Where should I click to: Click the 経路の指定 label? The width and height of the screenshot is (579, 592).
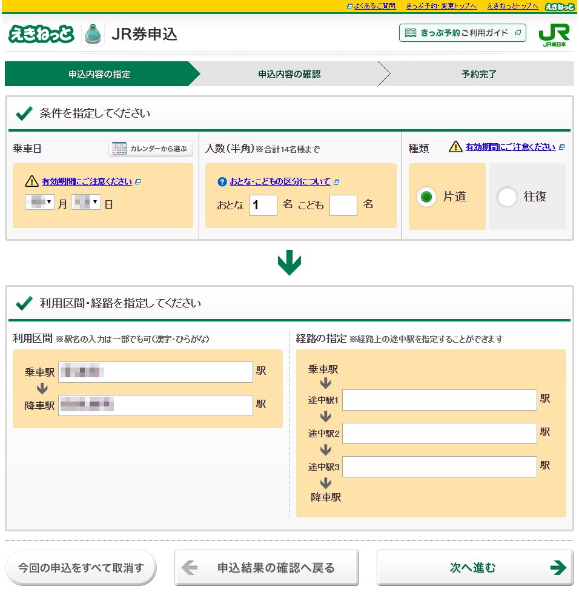coord(321,338)
